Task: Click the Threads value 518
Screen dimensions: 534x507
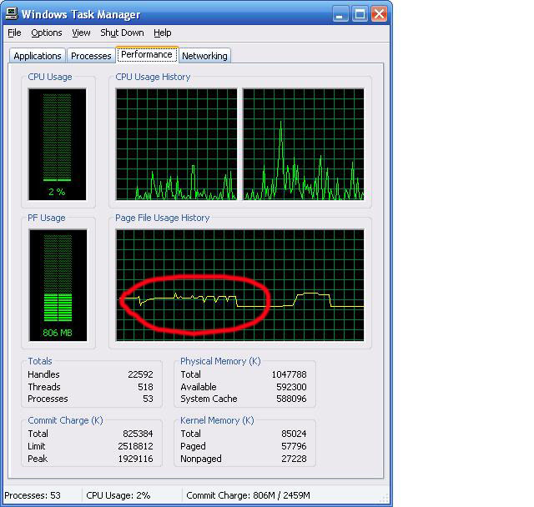Action: point(145,387)
